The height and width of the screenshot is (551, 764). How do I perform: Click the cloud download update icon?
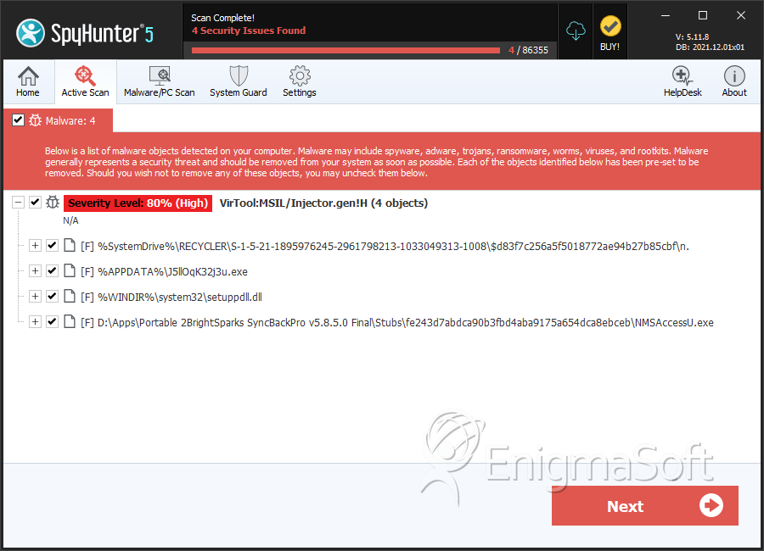click(576, 31)
